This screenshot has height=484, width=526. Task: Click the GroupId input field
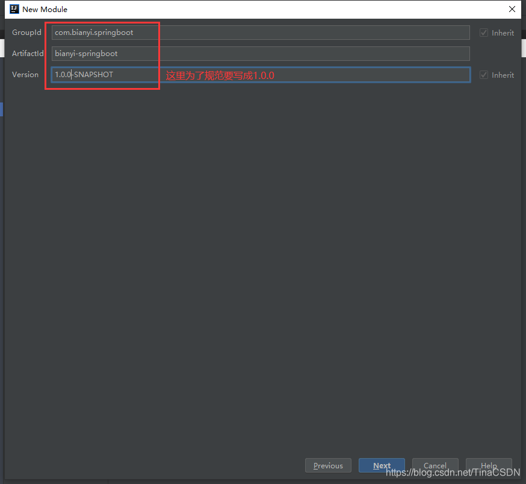pyautogui.click(x=261, y=33)
